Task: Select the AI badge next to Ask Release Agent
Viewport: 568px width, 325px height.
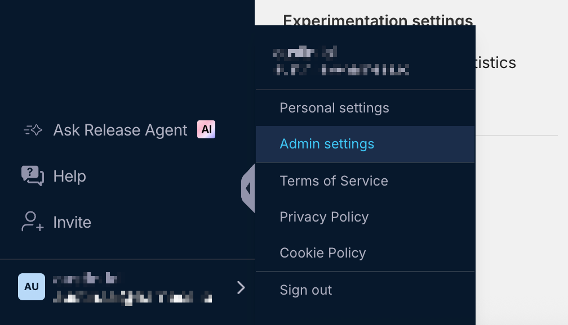Action: [206, 129]
